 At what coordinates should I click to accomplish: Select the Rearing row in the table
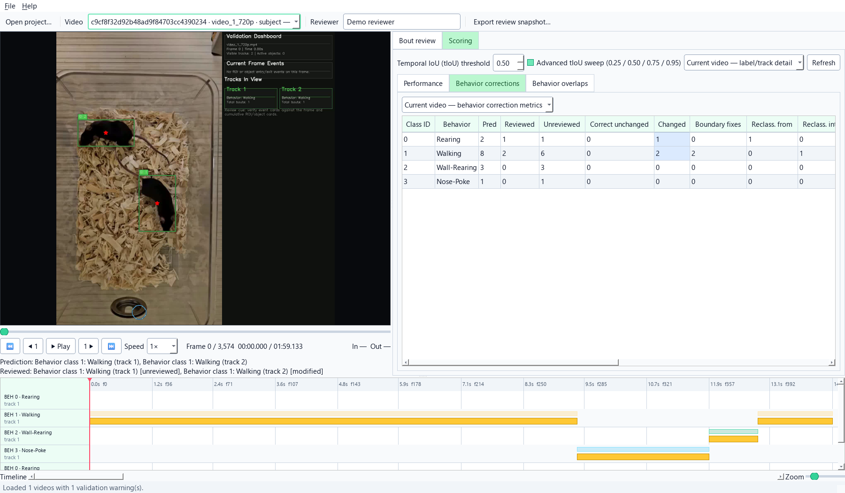pyautogui.click(x=619, y=139)
